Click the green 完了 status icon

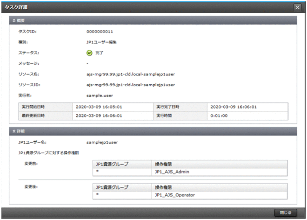click(89, 53)
